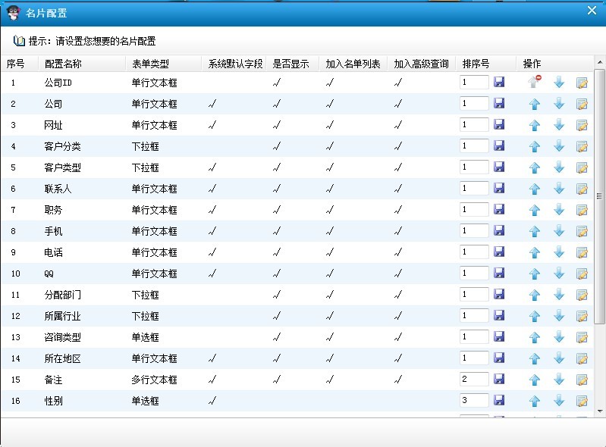Move the 分配部门 row down
The image size is (606, 447).
(x=559, y=295)
